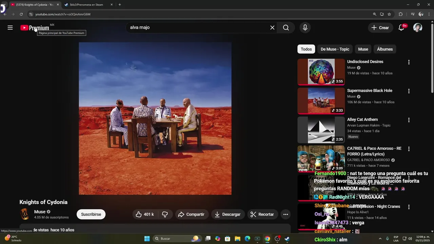Click the Supermassive Black Hole title text
This screenshot has height=244, width=434.
click(x=370, y=91)
